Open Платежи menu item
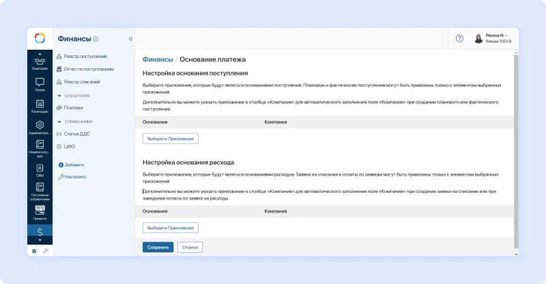Image resolution: width=546 pixels, height=284 pixels. (x=74, y=108)
